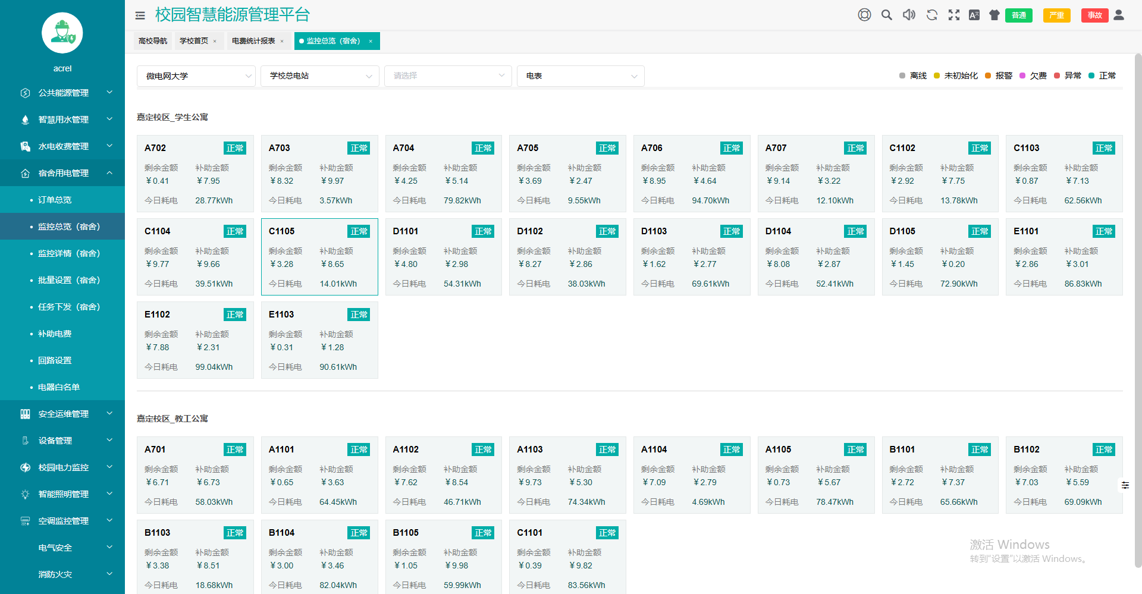Select the C1105 dormitory card

pos(319,257)
